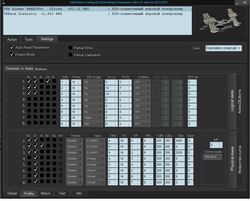The height and width of the screenshot is (201, 250).
Task: Open Trimmer mode Standard dropdown
Action: (213, 157)
